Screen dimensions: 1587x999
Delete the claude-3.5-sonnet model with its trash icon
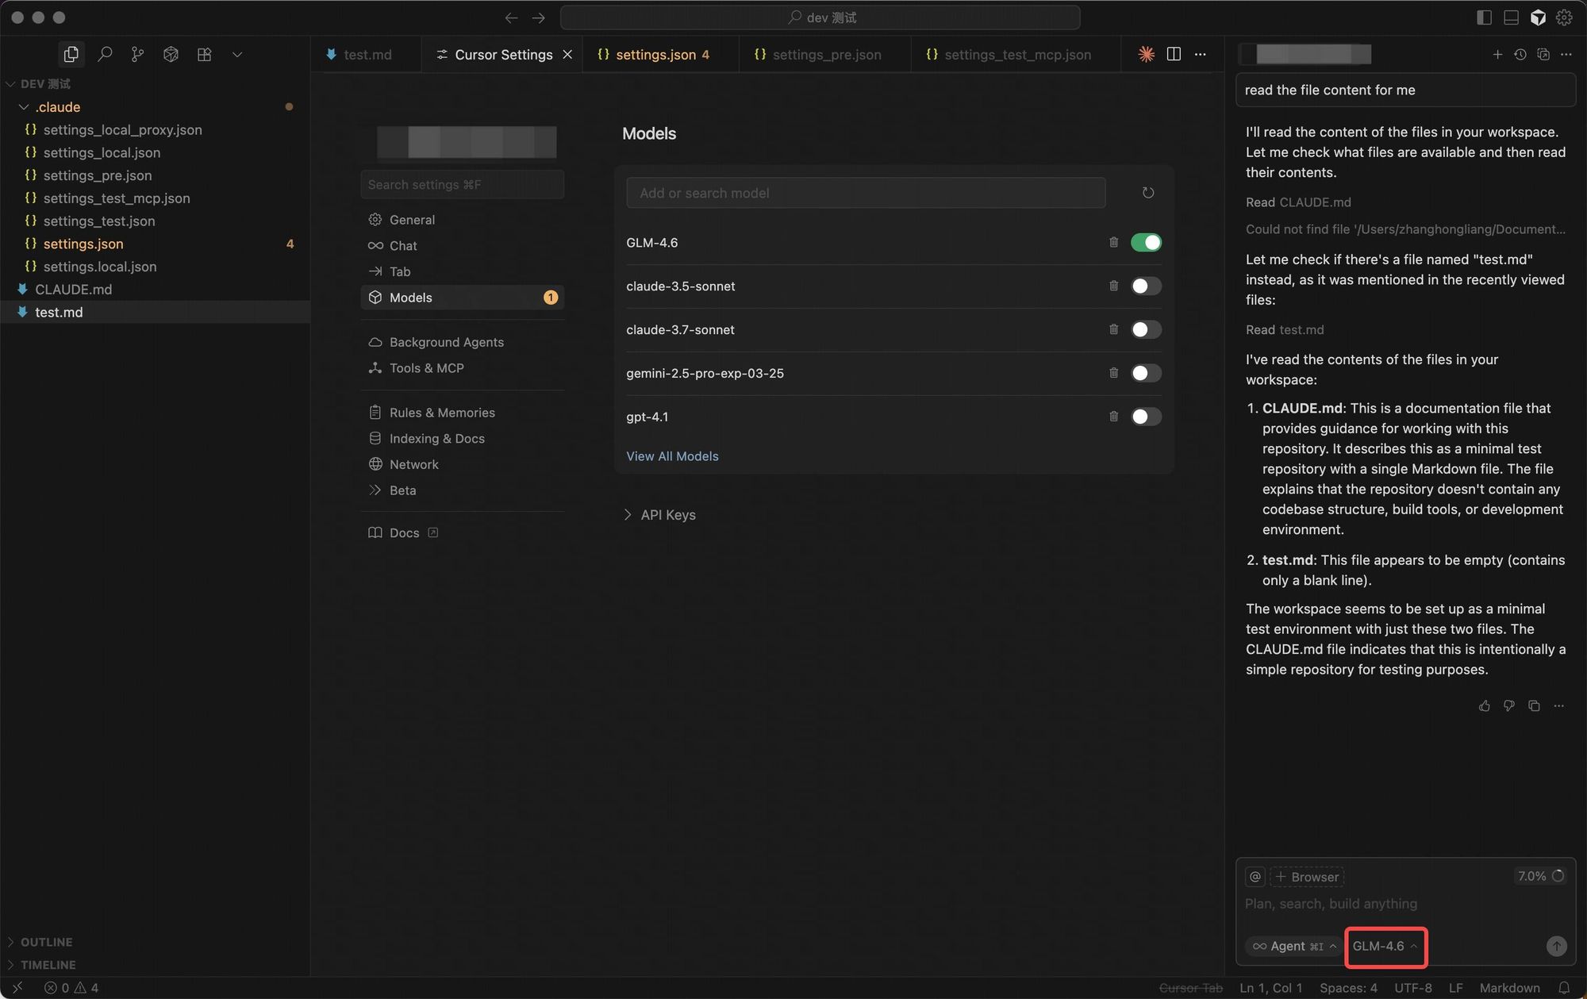(1113, 286)
